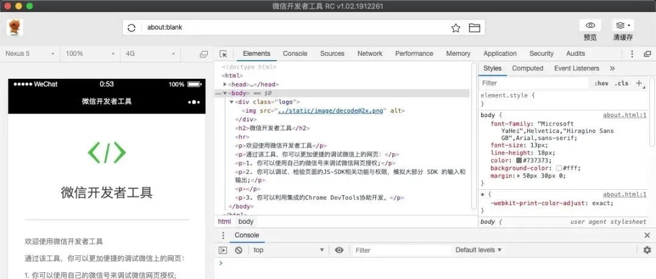Collapse the body element triangle

click(x=225, y=93)
